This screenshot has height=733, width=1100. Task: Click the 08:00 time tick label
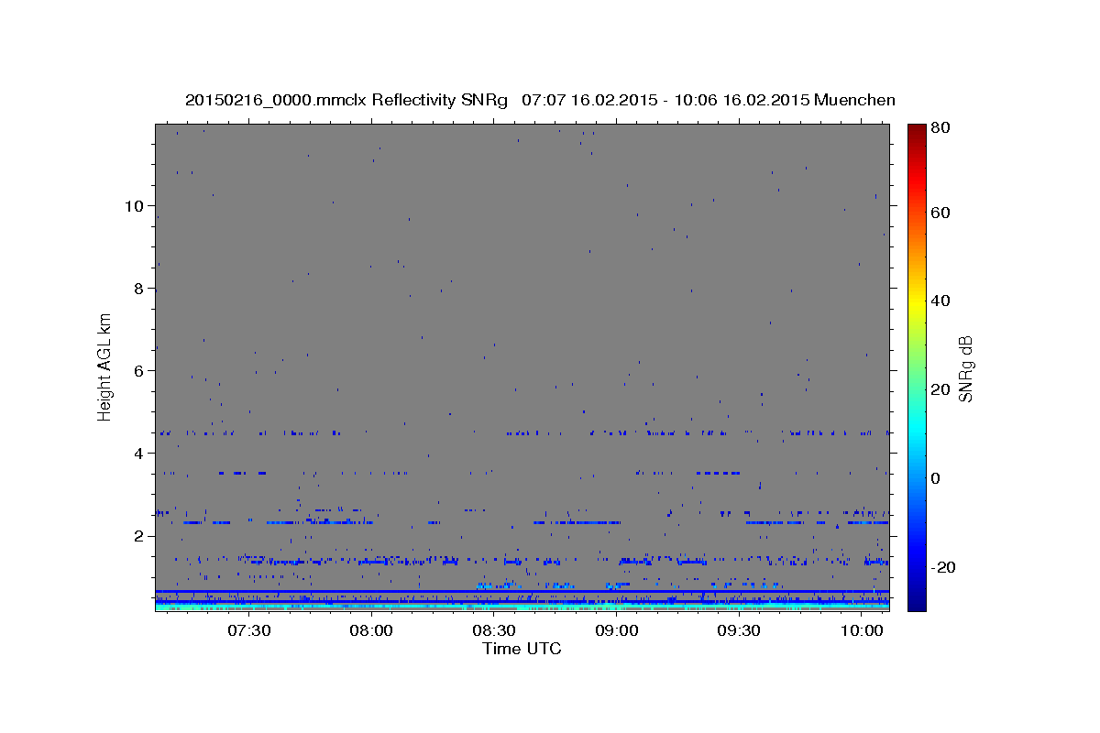pos(371,630)
